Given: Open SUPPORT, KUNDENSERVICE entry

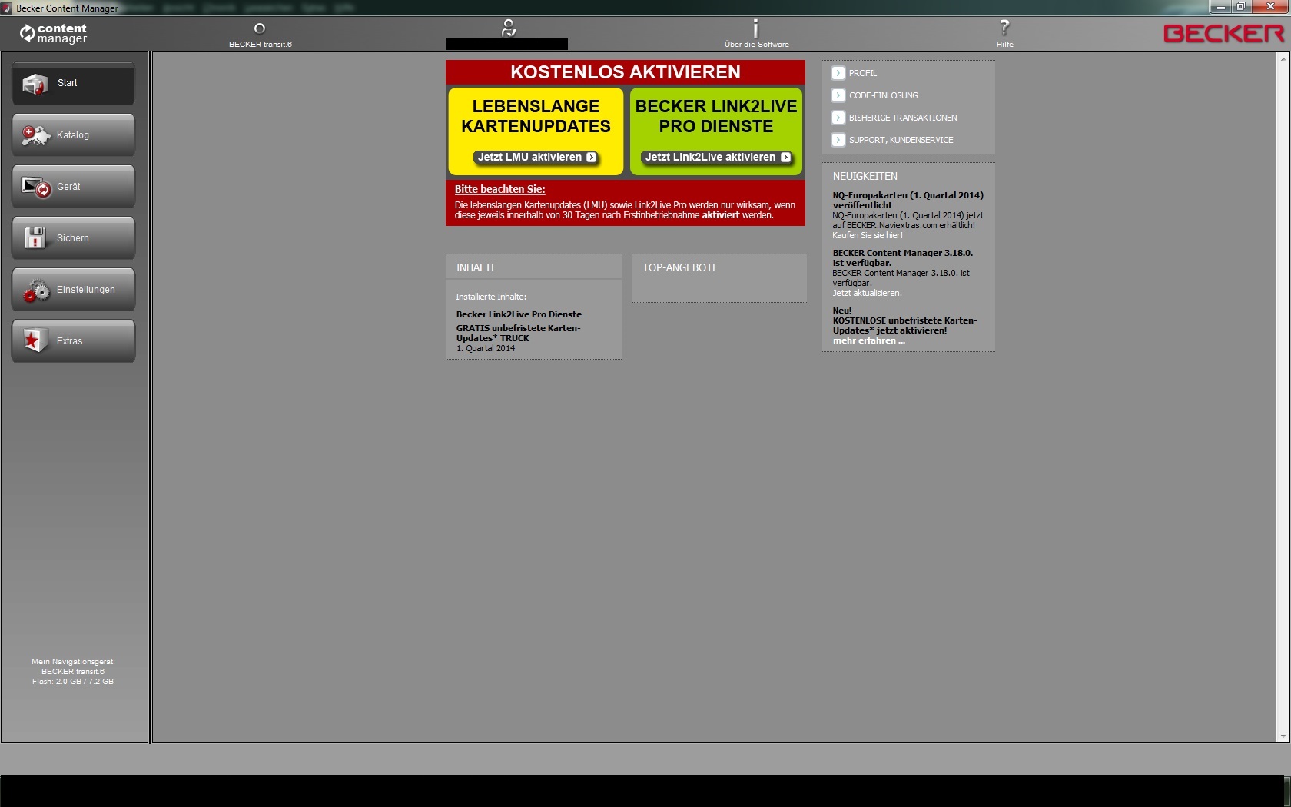Looking at the screenshot, I should 838,140.
